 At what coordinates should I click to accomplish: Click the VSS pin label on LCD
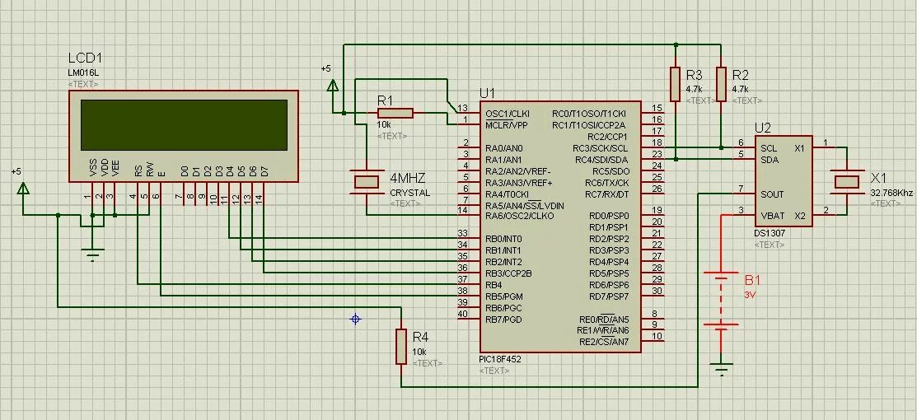[93, 168]
